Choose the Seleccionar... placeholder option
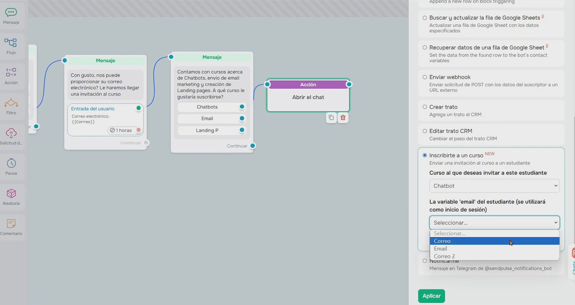The width and height of the screenshot is (575, 305). (494, 234)
